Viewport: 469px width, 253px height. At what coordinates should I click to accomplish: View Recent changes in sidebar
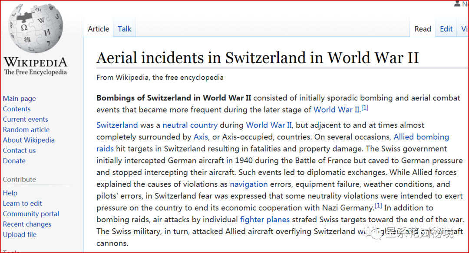pyautogui.click(x=27, y=224)
